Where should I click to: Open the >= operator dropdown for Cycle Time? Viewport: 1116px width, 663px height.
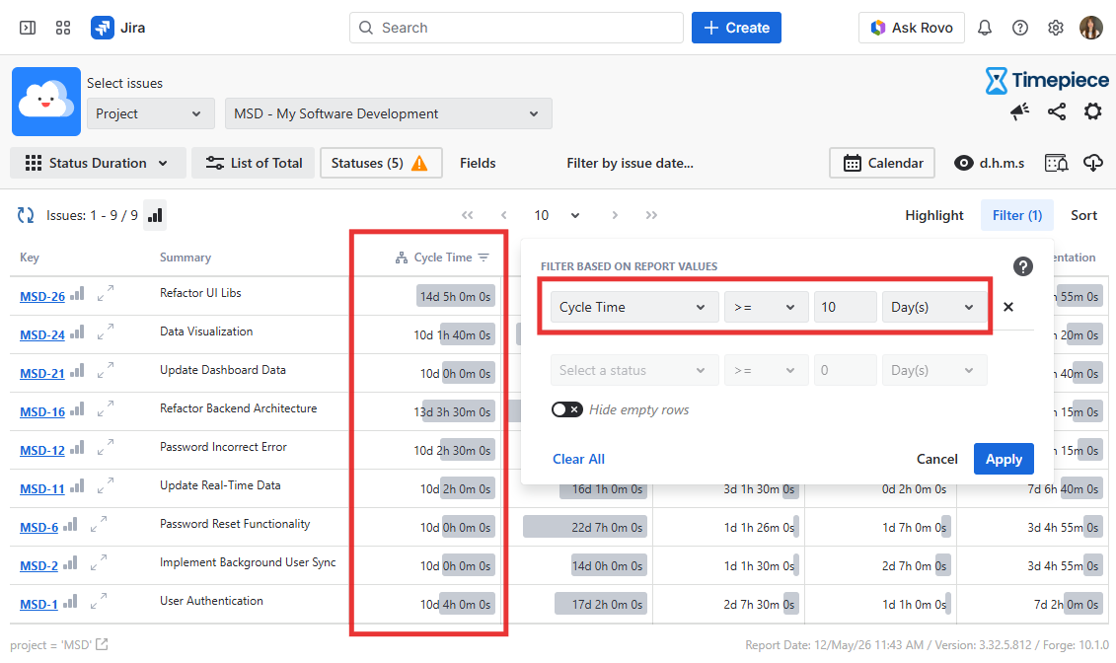coord(766,307)
